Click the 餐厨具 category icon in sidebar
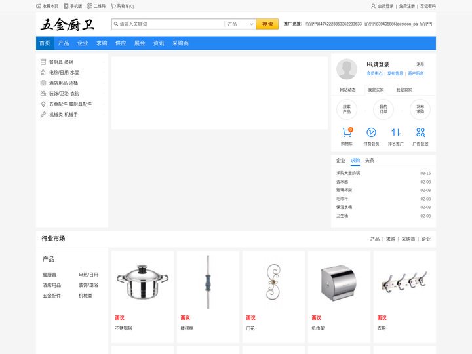 point(43,62)
